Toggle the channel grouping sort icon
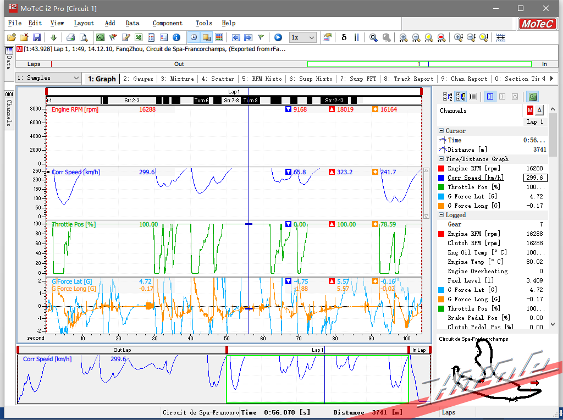Screen dimensions: 563x420 (461, 96)
